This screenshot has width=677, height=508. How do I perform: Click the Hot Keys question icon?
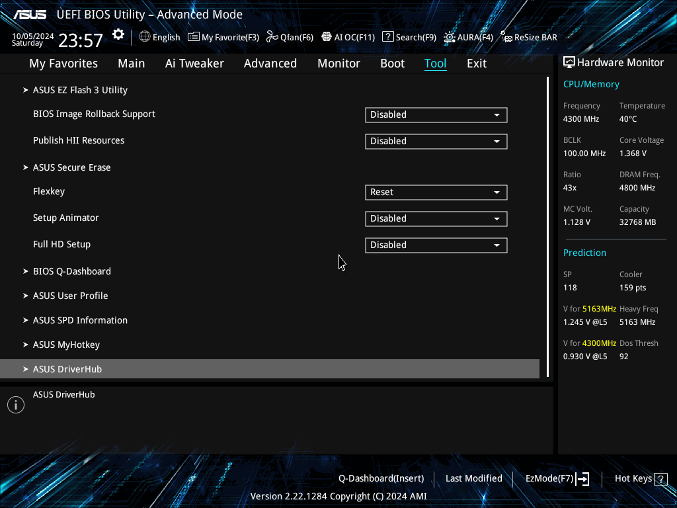(x=660, y=479)
